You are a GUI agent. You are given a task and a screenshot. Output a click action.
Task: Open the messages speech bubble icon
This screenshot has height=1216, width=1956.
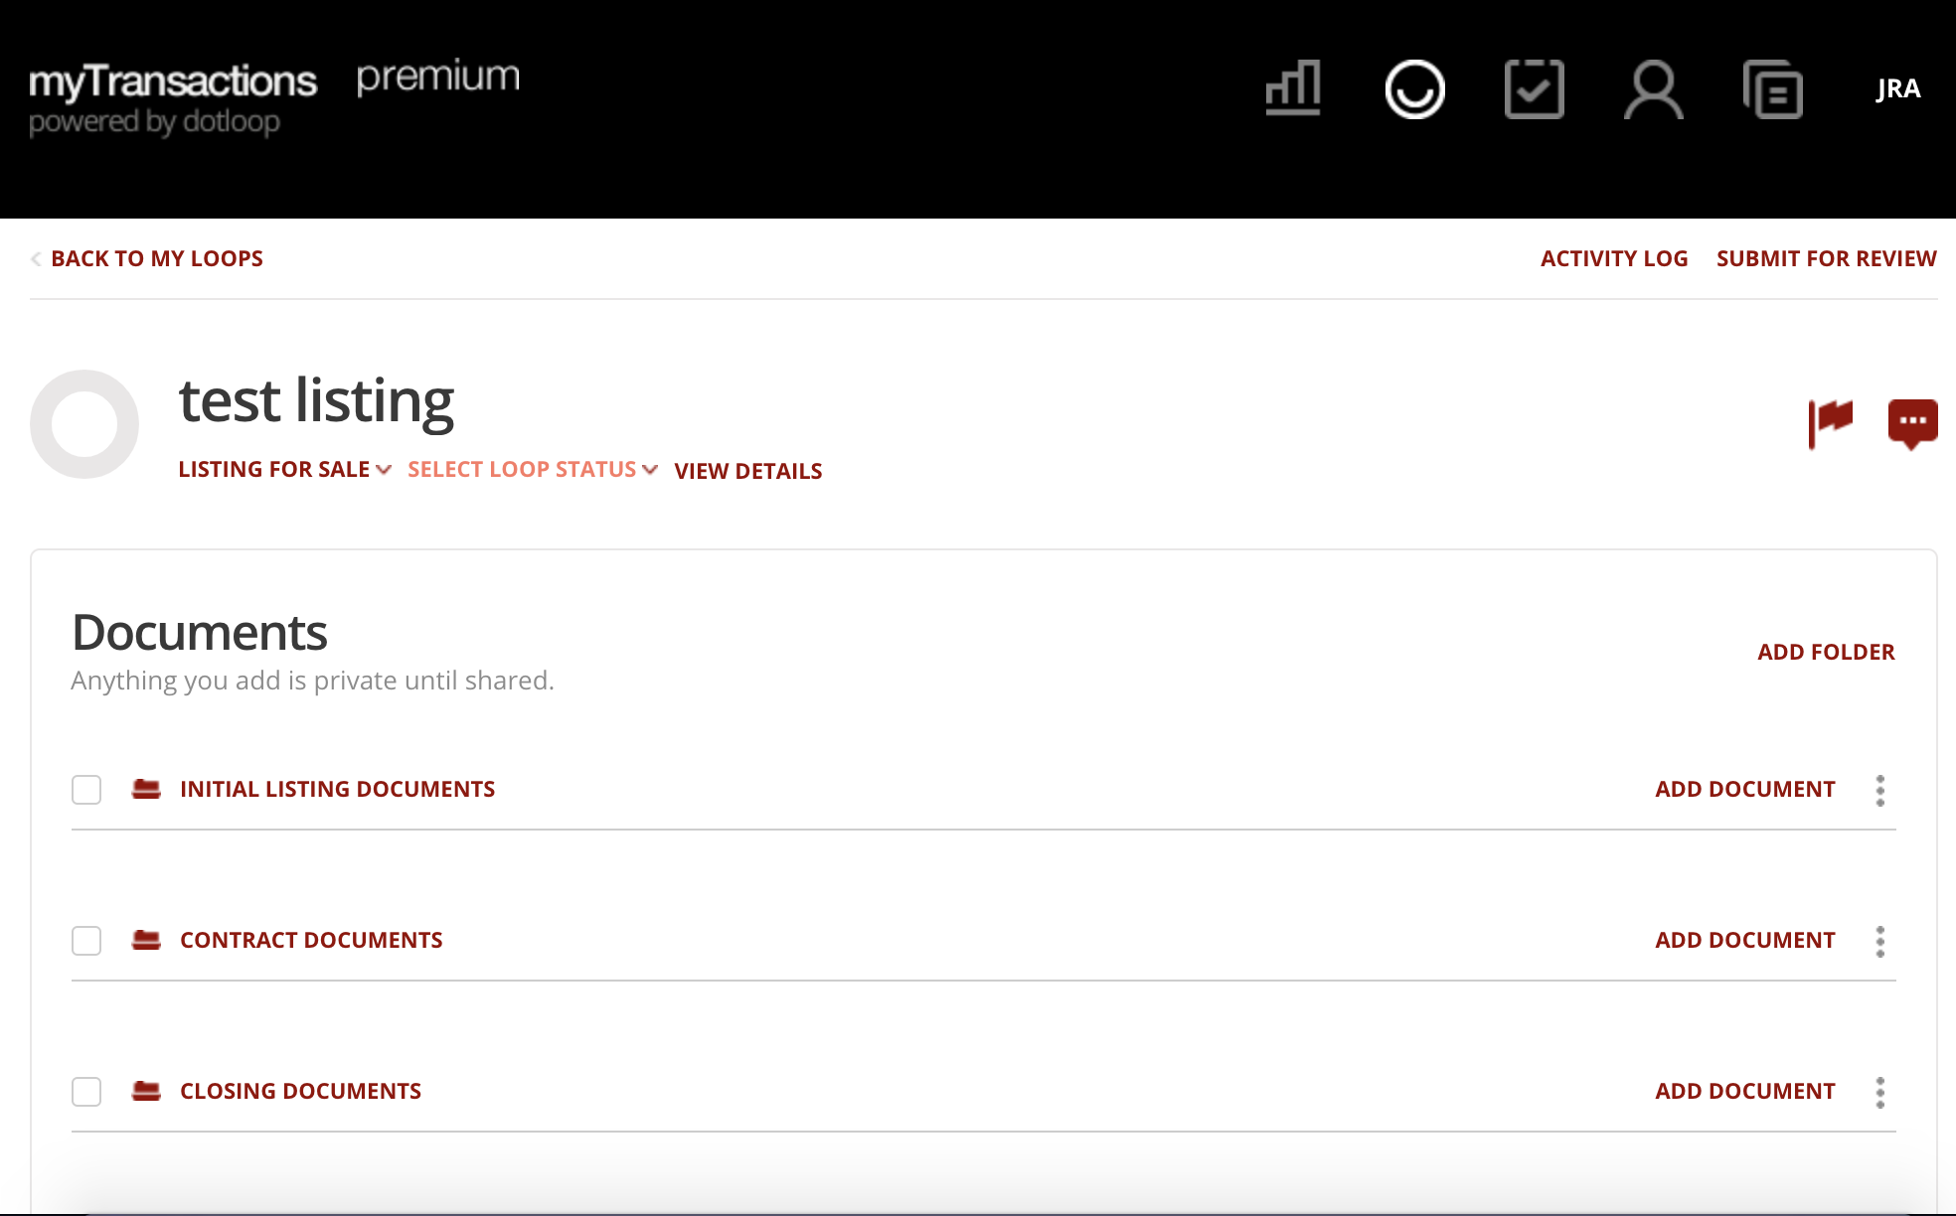[x=1913, y=420]
